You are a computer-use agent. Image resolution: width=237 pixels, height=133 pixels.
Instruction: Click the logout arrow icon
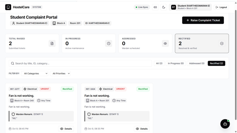(217, 7)
